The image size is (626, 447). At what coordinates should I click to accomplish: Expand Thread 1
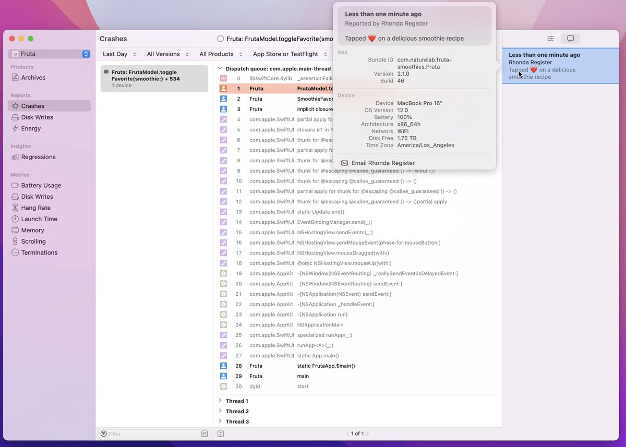220,401
